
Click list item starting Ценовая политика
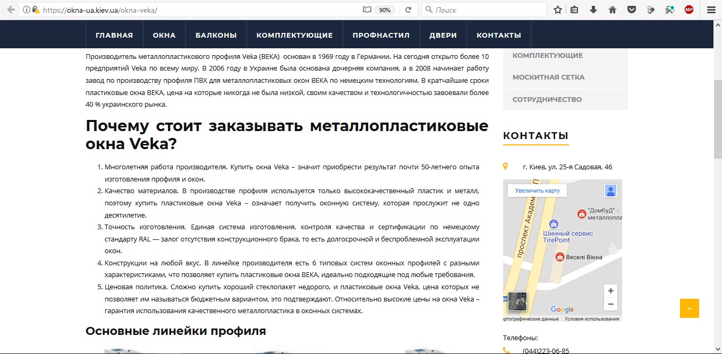pyautogui.click(x=292, y=299)
